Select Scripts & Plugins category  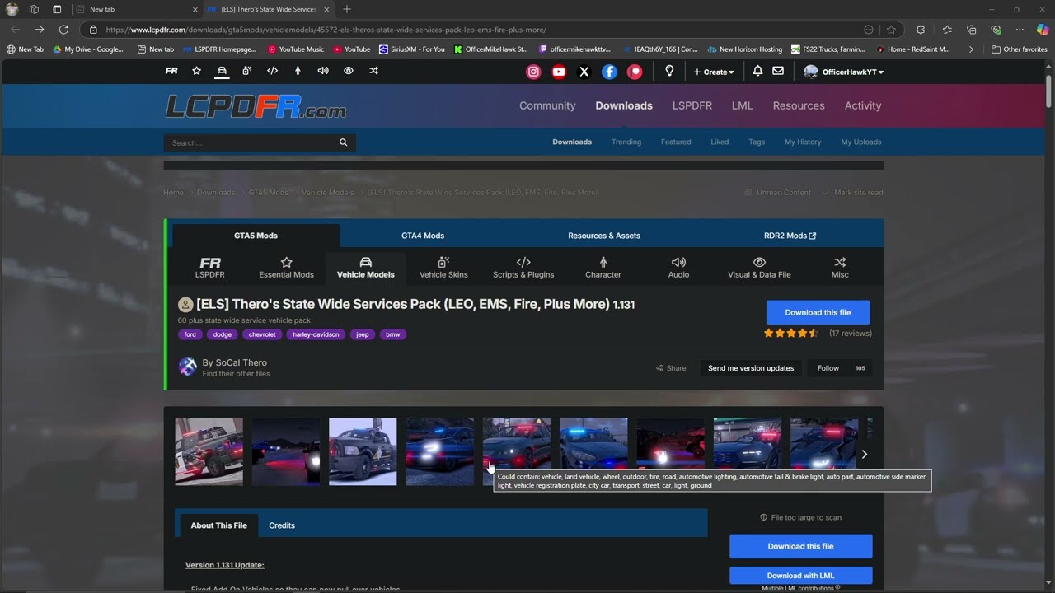[523, 268]
